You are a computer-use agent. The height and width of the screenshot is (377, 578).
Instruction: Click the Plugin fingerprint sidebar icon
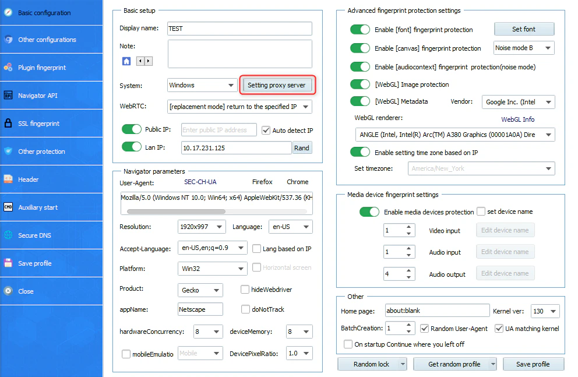point(8,68)
